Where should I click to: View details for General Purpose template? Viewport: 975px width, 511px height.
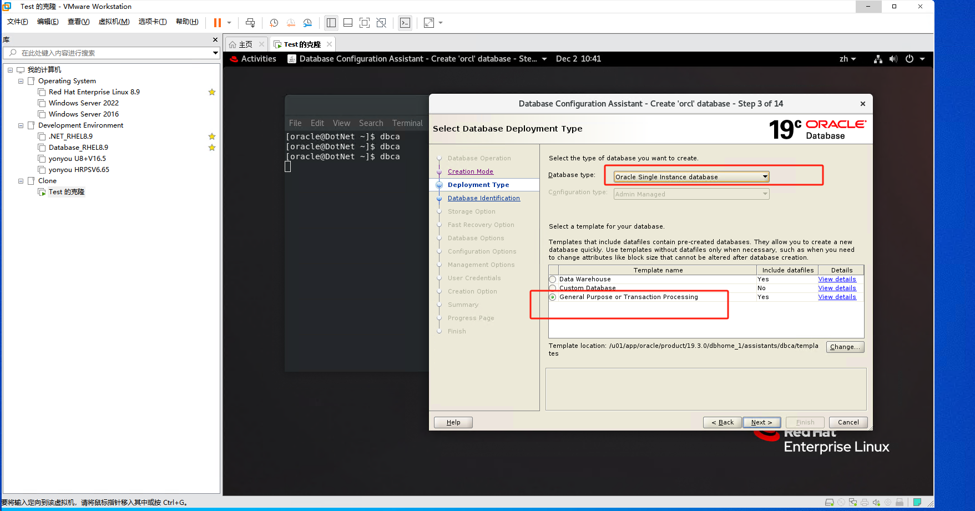click(837, 297)
